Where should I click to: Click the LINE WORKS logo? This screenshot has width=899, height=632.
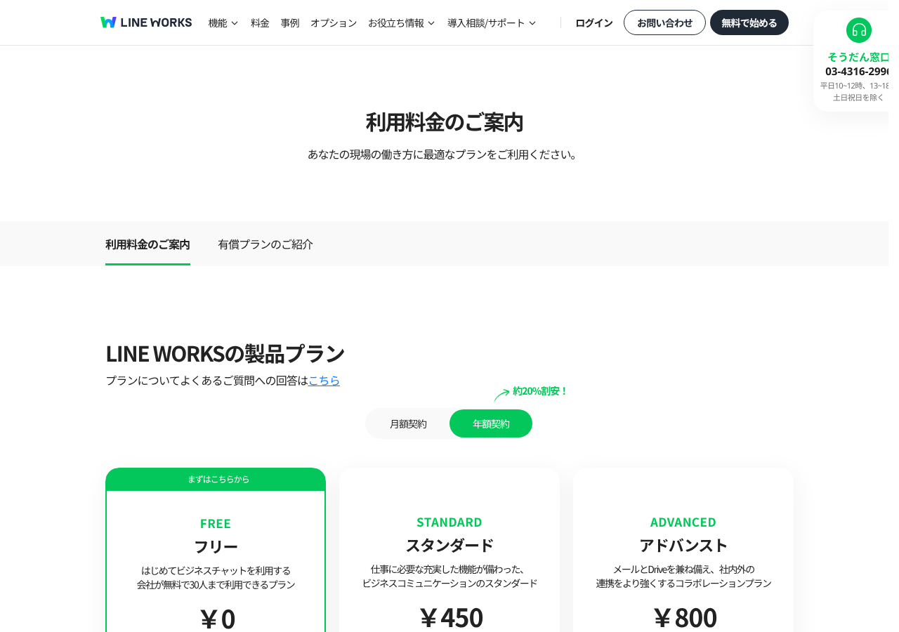pos(146,22)
